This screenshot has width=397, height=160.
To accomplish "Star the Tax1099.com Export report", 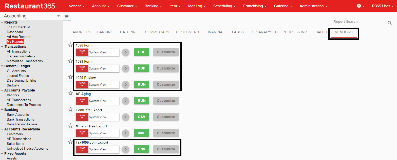I will (70, 142).
